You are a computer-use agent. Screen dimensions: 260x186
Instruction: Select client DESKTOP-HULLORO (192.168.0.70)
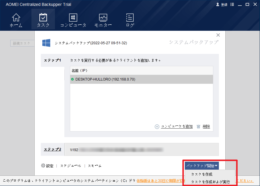(x=141, y=79)
